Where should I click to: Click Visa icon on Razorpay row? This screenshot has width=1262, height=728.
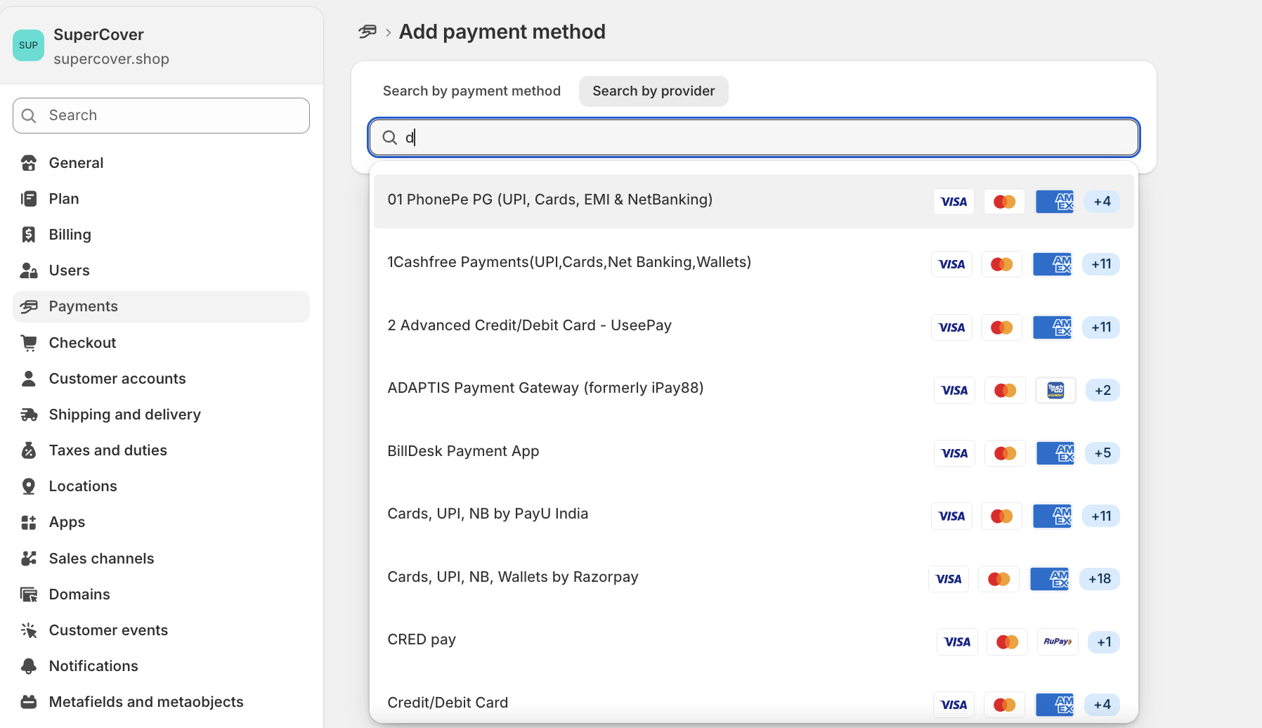click(949, 579)
